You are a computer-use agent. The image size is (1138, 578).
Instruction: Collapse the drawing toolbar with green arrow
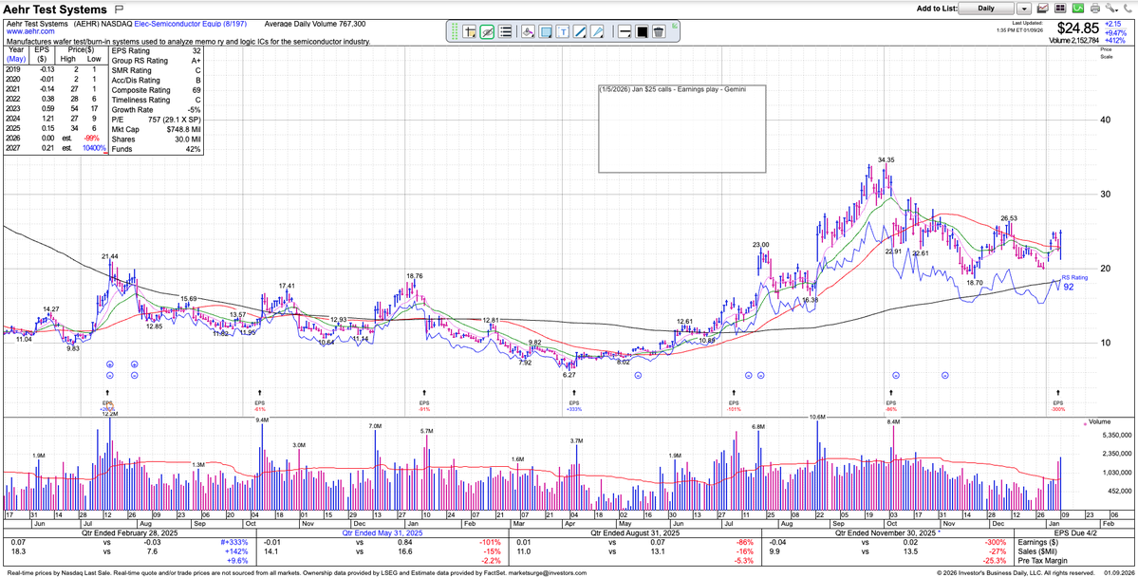676,27
